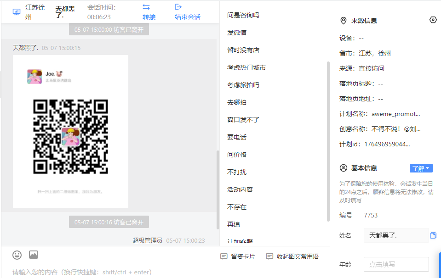441x278 pixels.
Task: Click the 姓名 field containing 天都黑了
Action: 396,235
